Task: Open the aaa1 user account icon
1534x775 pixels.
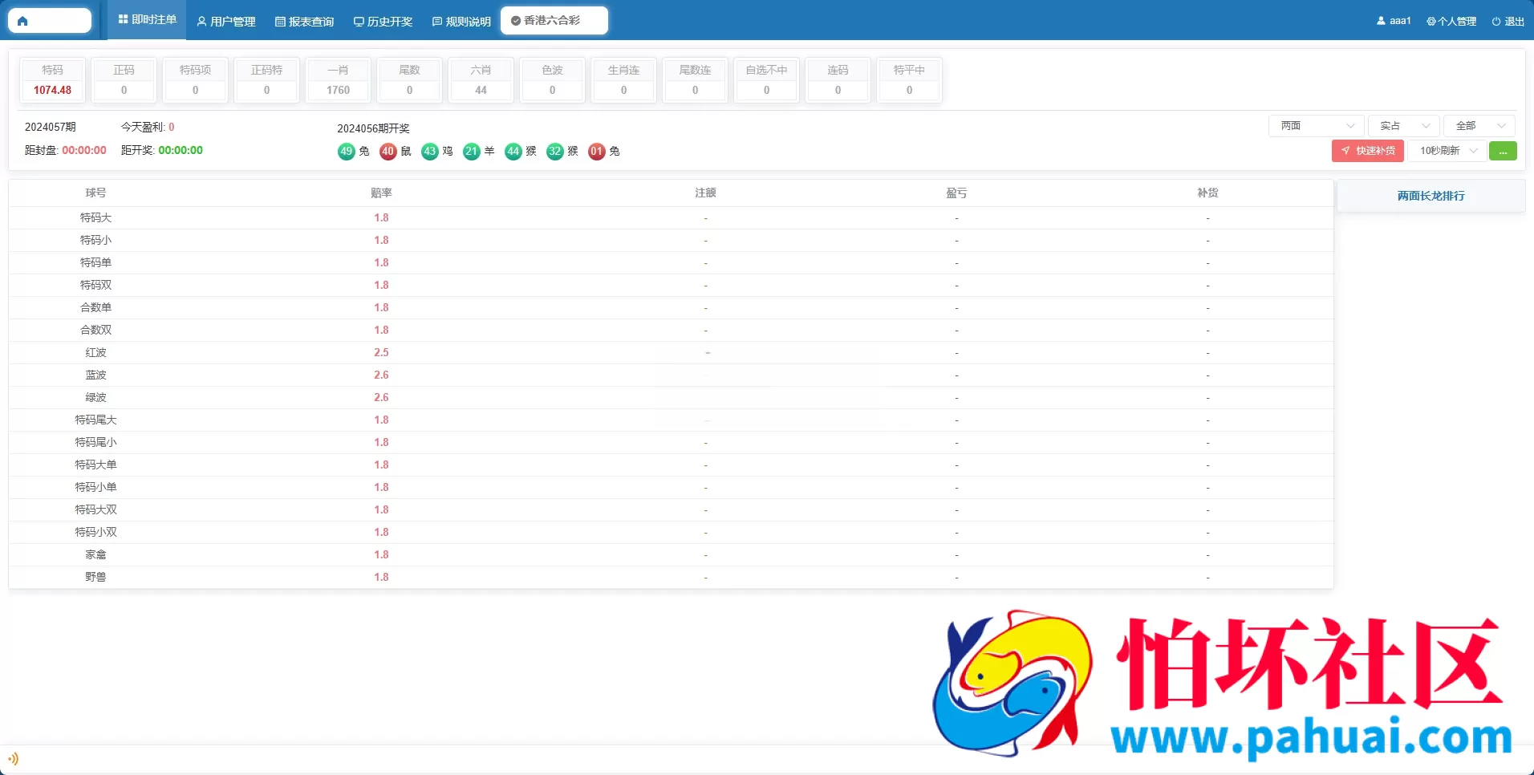Action: [1381, 21]
